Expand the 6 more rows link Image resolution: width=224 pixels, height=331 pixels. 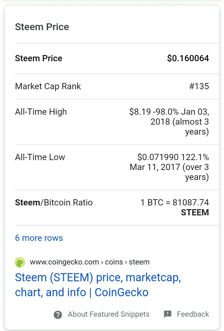tap(39, 238)
